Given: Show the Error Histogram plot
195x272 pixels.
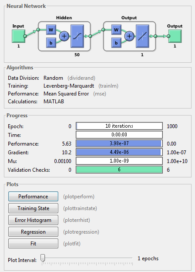Looking at the screenshot, I should (x=33, y=220).
